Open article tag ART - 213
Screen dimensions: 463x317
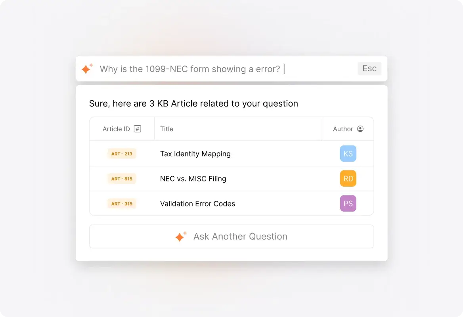[122, 154]
